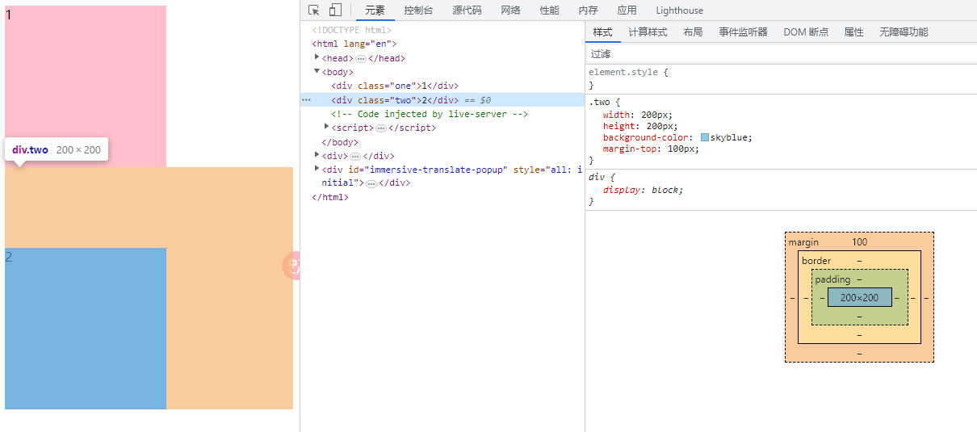Click the floating translate icon on page
This screenshot has width=977, height=432.
[291, 266]
